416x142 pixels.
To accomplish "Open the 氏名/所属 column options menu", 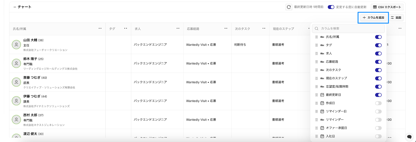I will coord(100,28).
